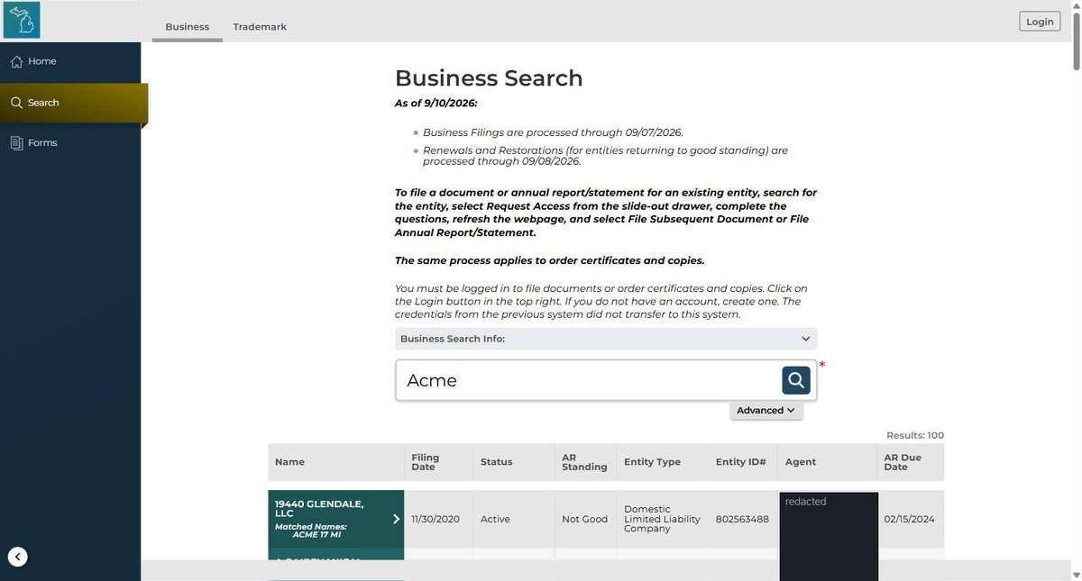Click the AR Standing column header
Viewport: 1082px width, 581px height.
[585, 462]
